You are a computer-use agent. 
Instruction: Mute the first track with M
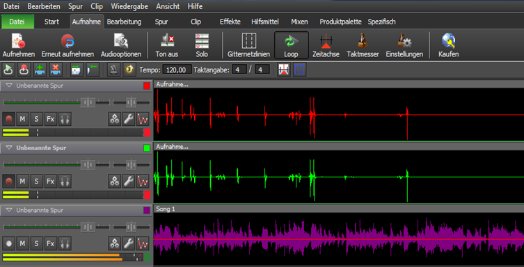click(22, 119)
